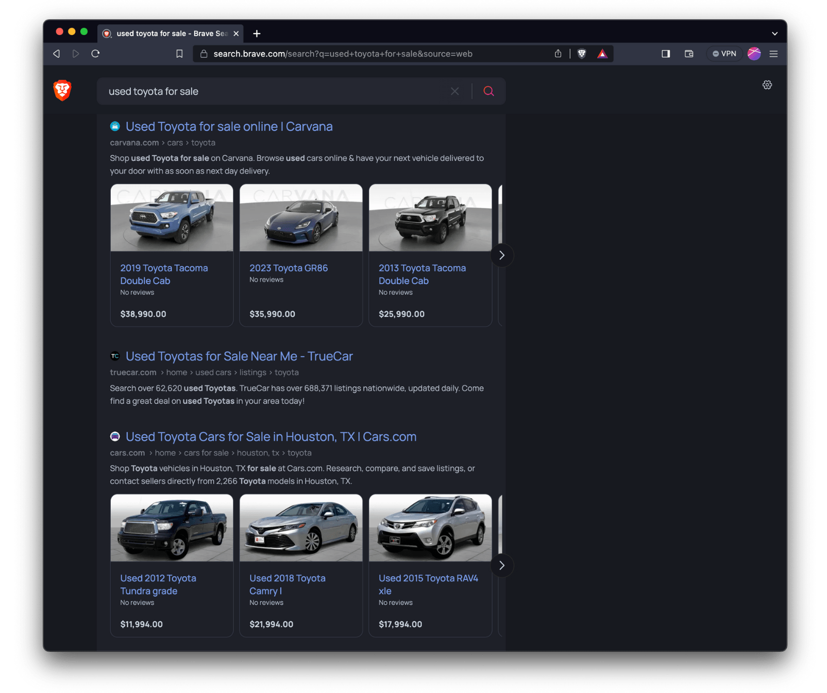Advance the Cars.com carousel with the right chevron
The width and height of the screenshot is (827, 693).
[502, 566]
